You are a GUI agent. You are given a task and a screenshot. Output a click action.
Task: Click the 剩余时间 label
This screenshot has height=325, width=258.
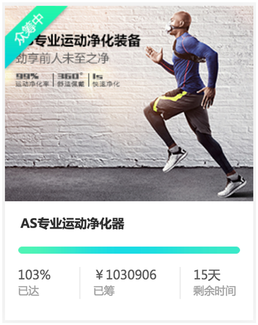215,290
